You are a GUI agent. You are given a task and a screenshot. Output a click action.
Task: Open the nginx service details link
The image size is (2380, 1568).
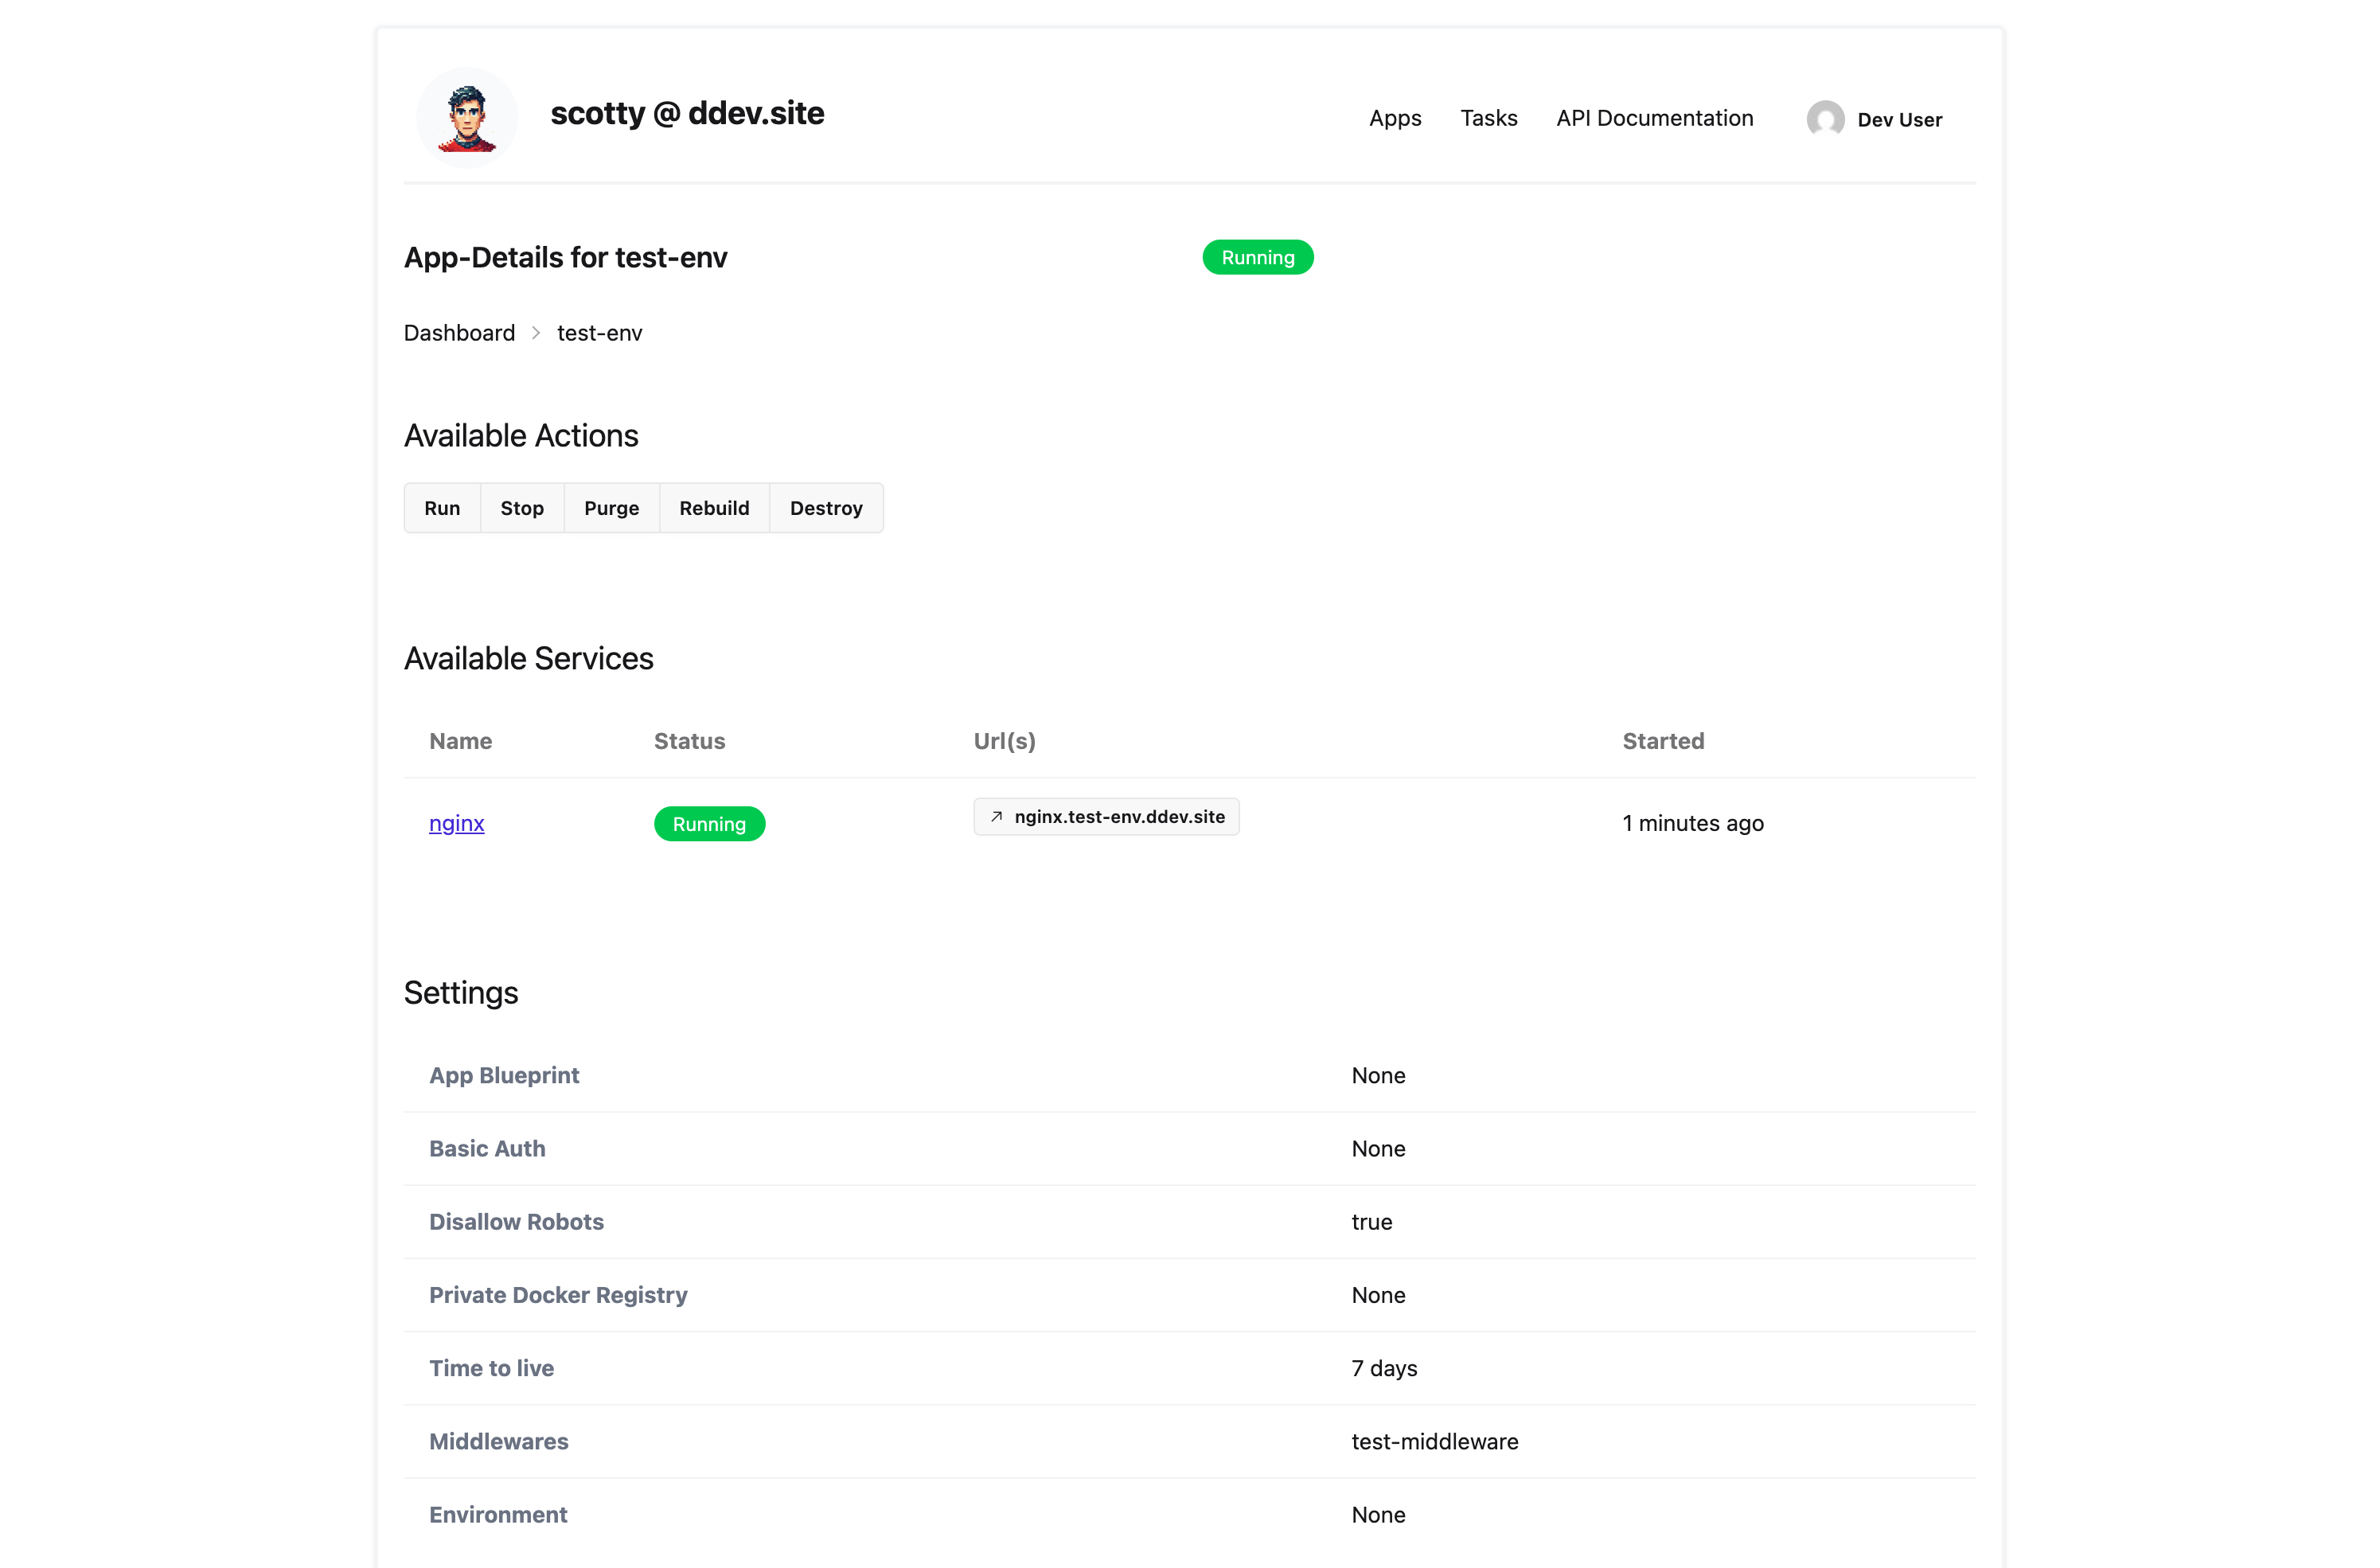pyautogui.click(x=456, y=823)
